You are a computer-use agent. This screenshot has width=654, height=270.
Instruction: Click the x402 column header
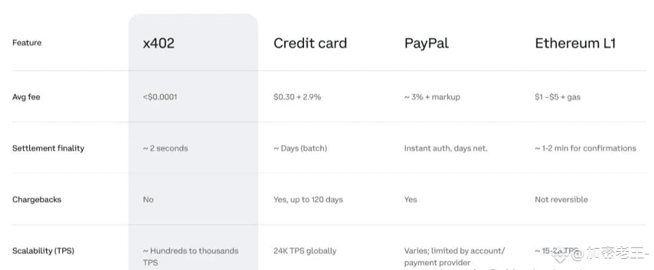[x=159, y=43]
